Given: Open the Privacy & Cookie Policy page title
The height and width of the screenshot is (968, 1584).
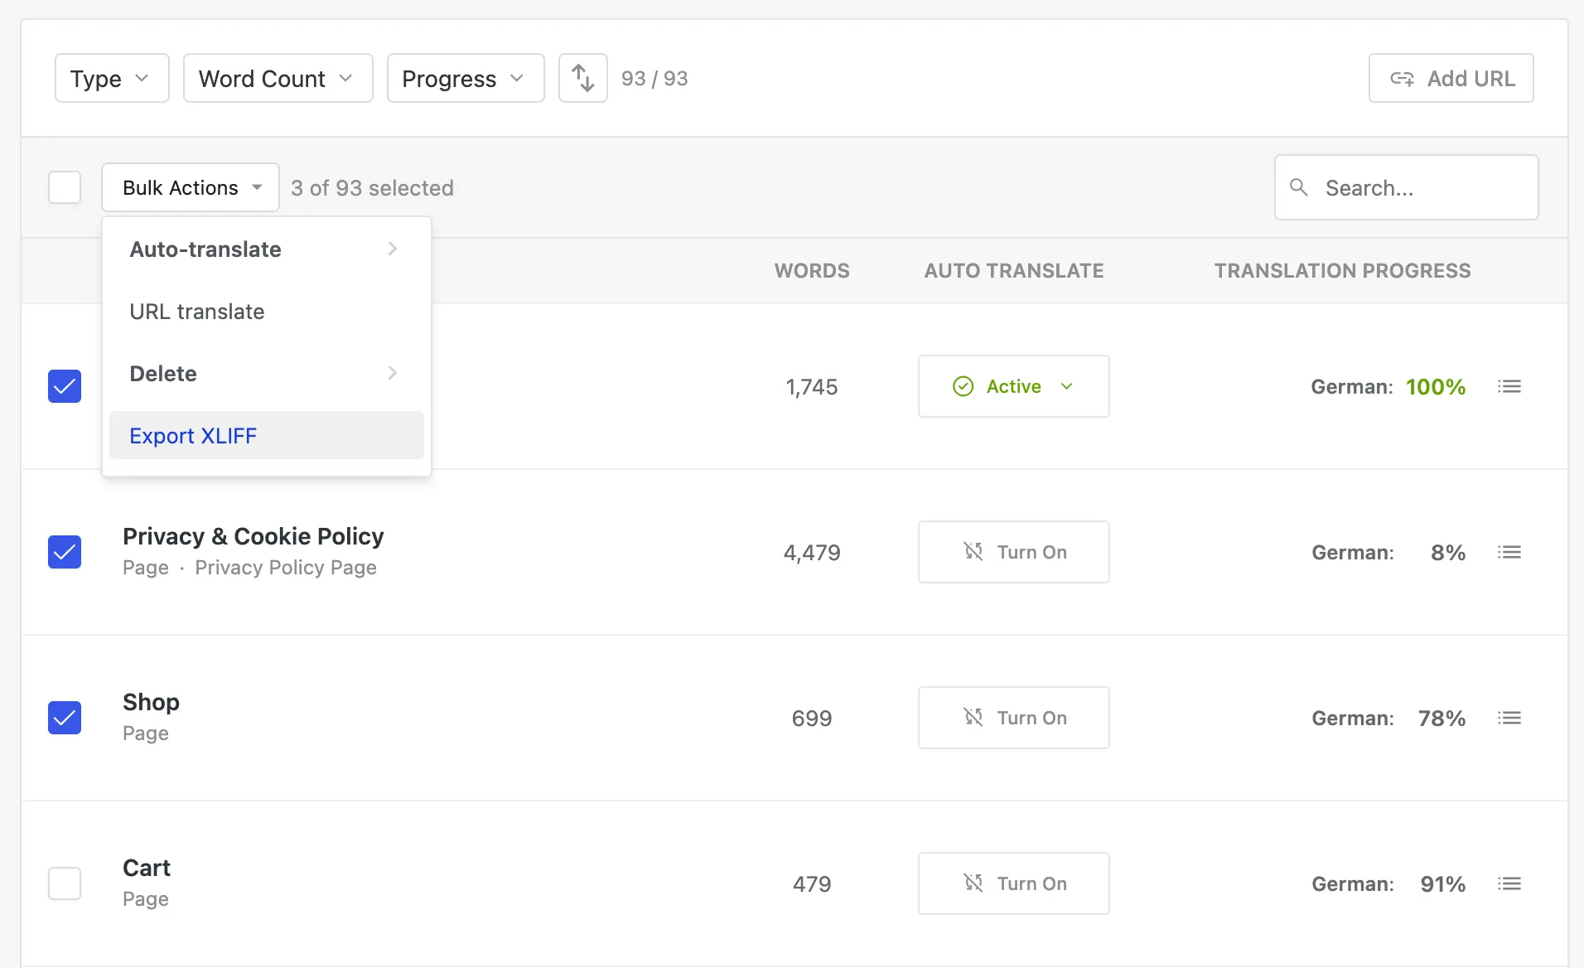Looking at the screenshot, I should point(254,536).
